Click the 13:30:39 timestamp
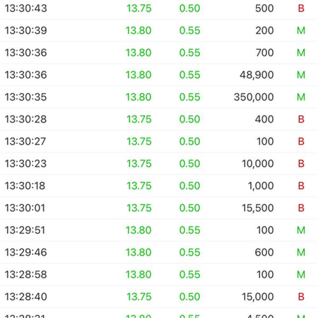 tap(33, 31)
